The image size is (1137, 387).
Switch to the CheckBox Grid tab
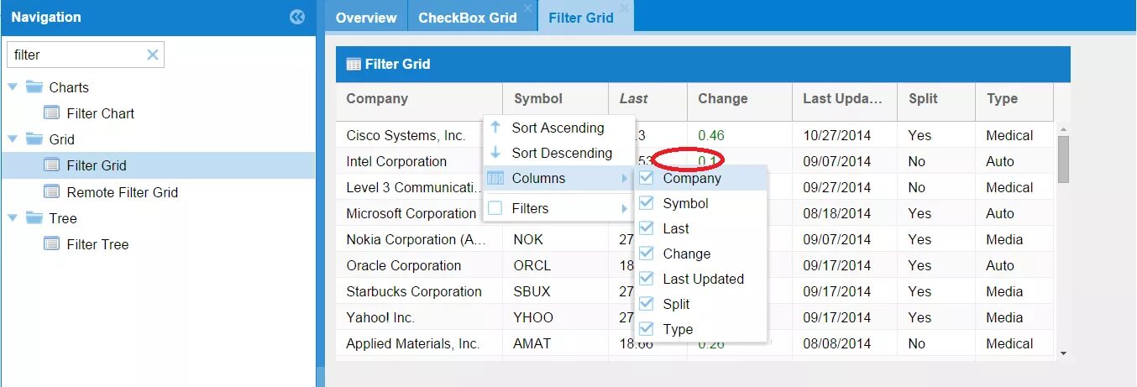tap(472, 18)
